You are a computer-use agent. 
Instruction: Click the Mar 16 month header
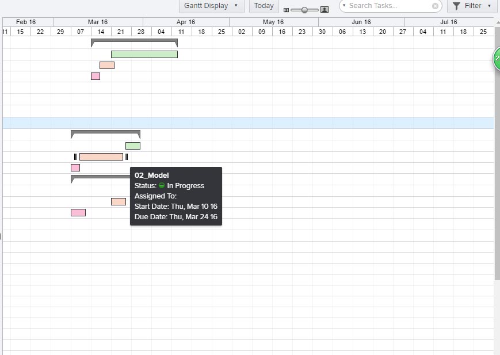[98, 22]
